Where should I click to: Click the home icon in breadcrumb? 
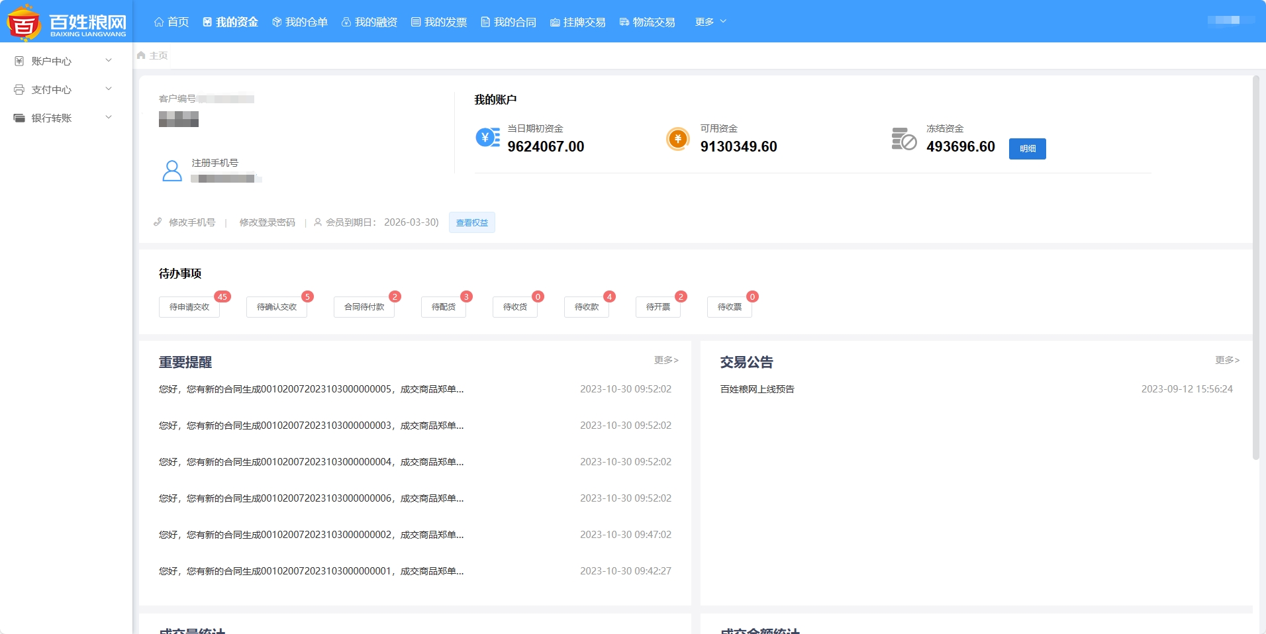tap(141, 56)
